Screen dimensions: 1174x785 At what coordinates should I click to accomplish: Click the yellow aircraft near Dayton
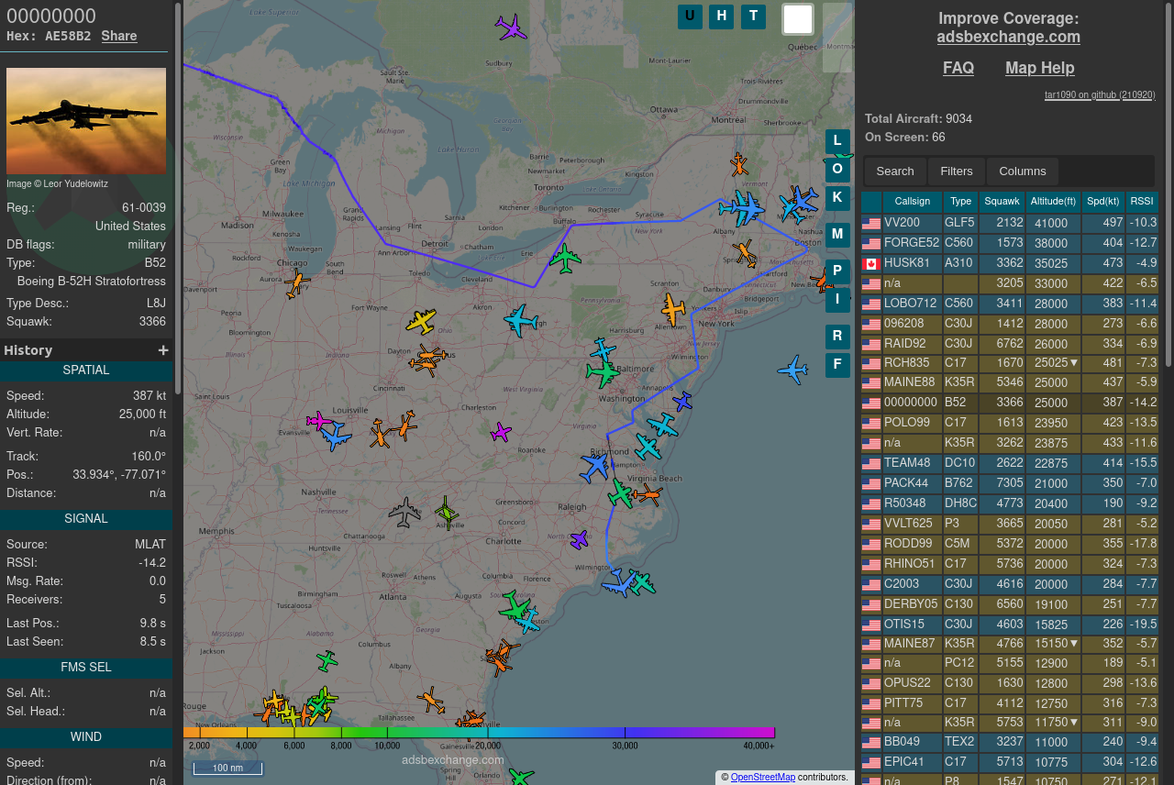pyautogui.click(x=421, y=321)
